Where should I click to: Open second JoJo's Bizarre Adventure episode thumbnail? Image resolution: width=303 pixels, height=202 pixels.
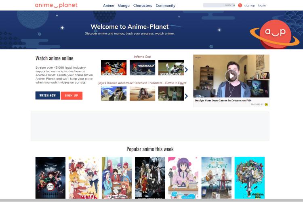coord(142,94)
